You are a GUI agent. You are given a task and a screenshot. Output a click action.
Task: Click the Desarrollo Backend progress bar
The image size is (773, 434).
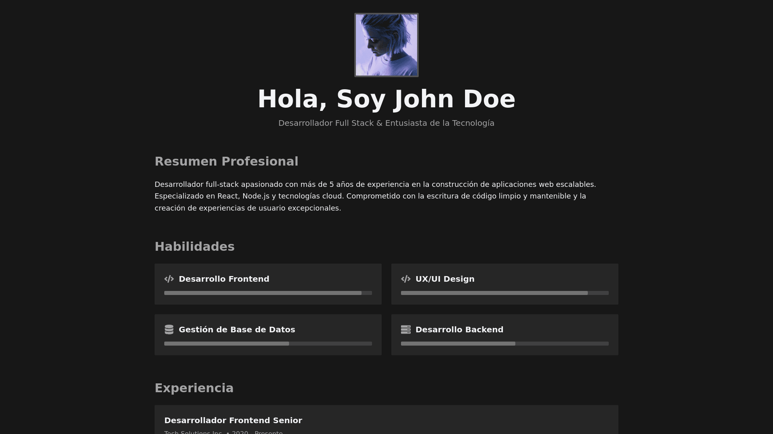504,344
